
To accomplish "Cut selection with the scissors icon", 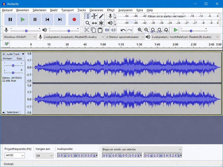I will [x=87, y=30].
